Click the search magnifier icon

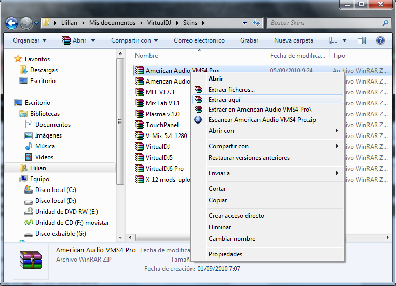pyautogui.click(x=385, y=23)
